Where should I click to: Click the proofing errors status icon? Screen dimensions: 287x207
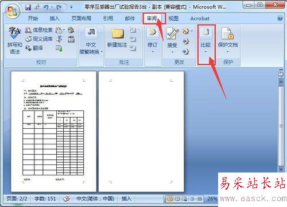tap(67, 199)
